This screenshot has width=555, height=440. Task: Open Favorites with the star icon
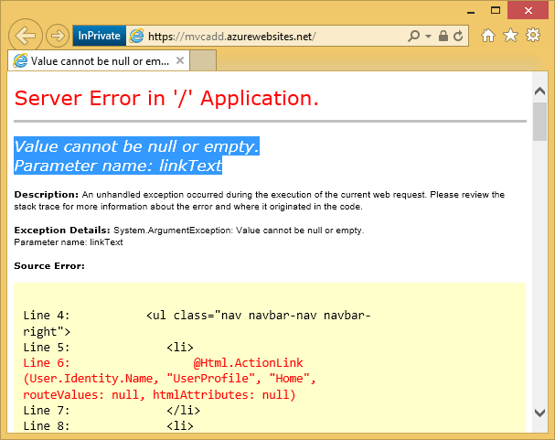click(510, 36)
